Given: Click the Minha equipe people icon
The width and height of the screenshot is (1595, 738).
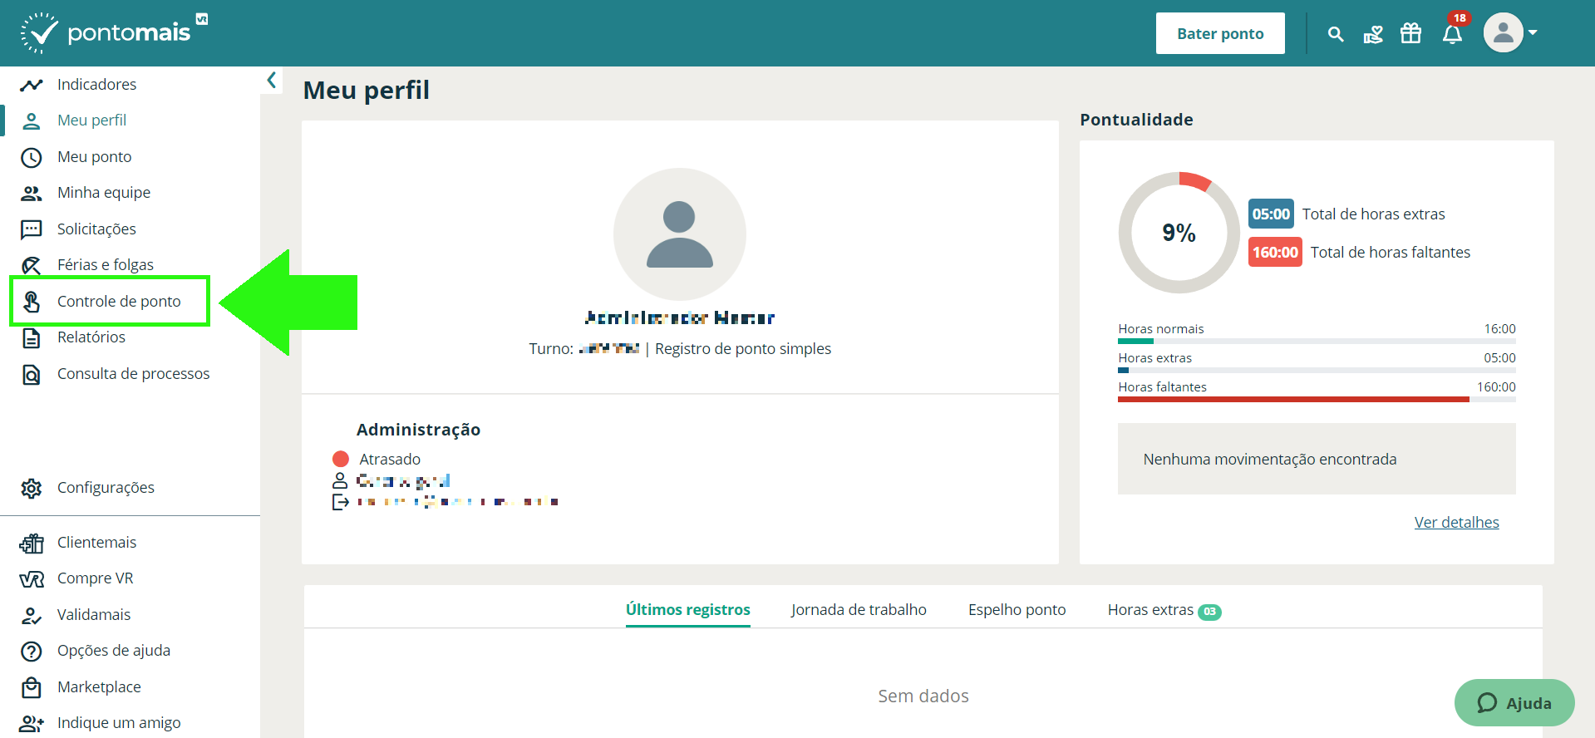Looking at the screenshot, I should (32, 193).
